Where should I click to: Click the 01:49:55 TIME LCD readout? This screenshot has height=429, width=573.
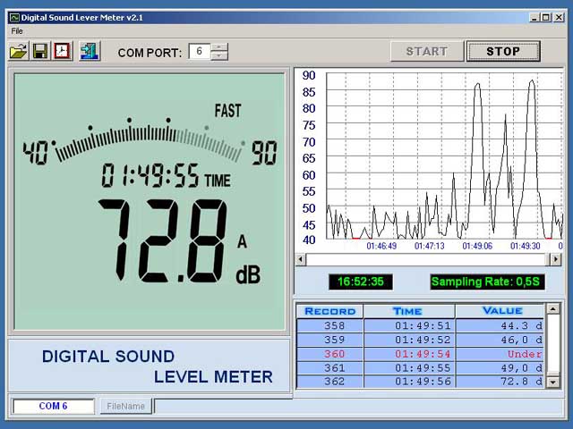point(166,175)
